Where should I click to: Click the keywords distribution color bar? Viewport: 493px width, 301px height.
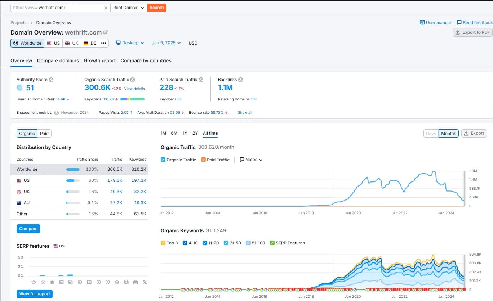click(x=132, y=99)
